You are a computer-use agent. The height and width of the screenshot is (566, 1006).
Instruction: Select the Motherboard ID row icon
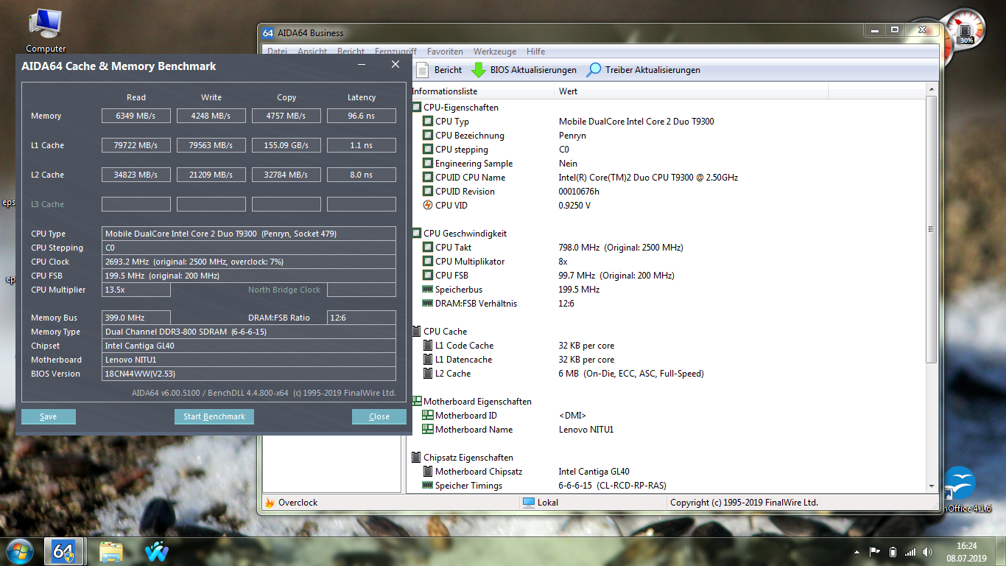pos(428,416)
